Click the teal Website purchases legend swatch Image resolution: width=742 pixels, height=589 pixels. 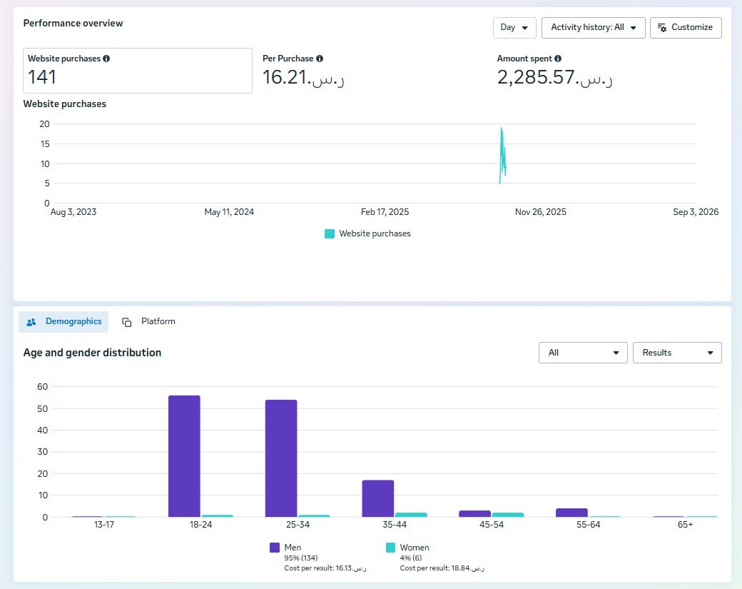coord(330,233)
